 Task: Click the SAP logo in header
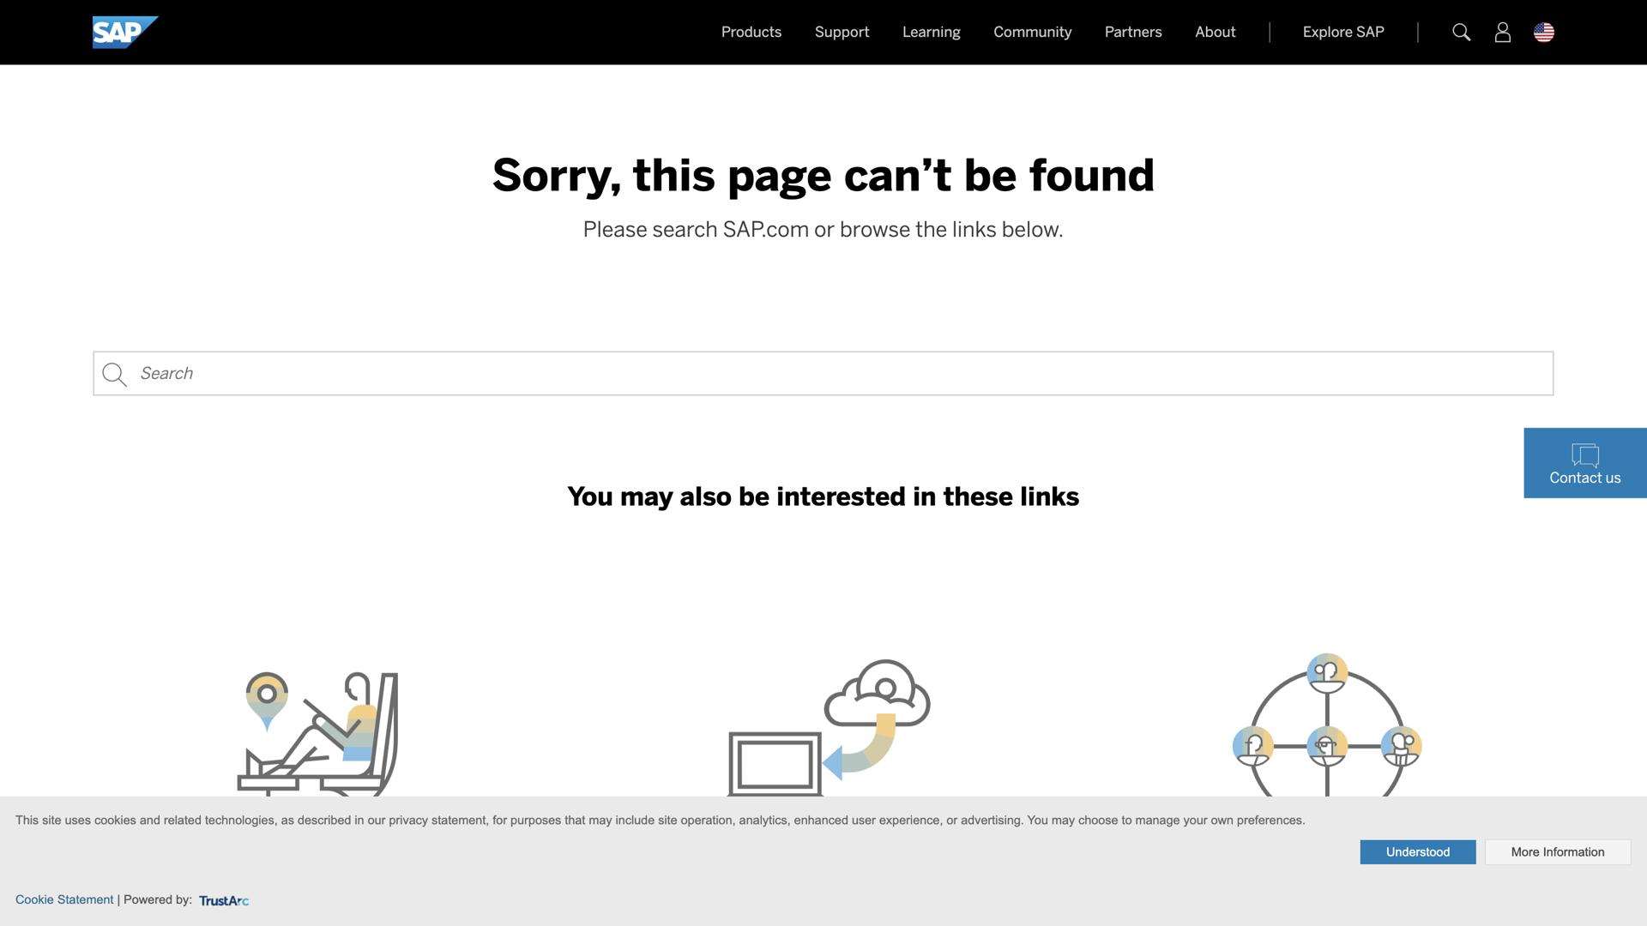(125, 33)
